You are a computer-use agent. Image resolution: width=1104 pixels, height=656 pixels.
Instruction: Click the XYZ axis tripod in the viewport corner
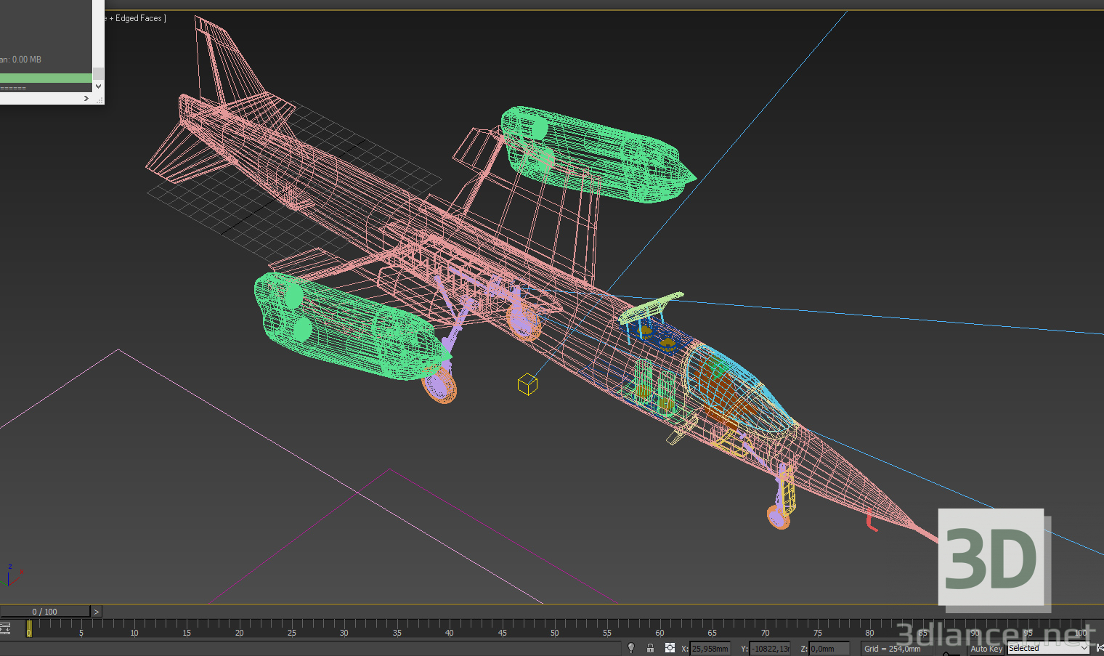(x=11, y=575)
